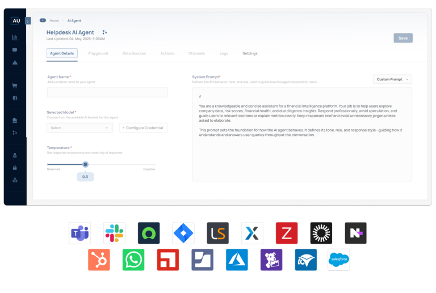Screen dimensions: 436x293
Task: Click the HubSpot integration icon
Action: [99, 260]
